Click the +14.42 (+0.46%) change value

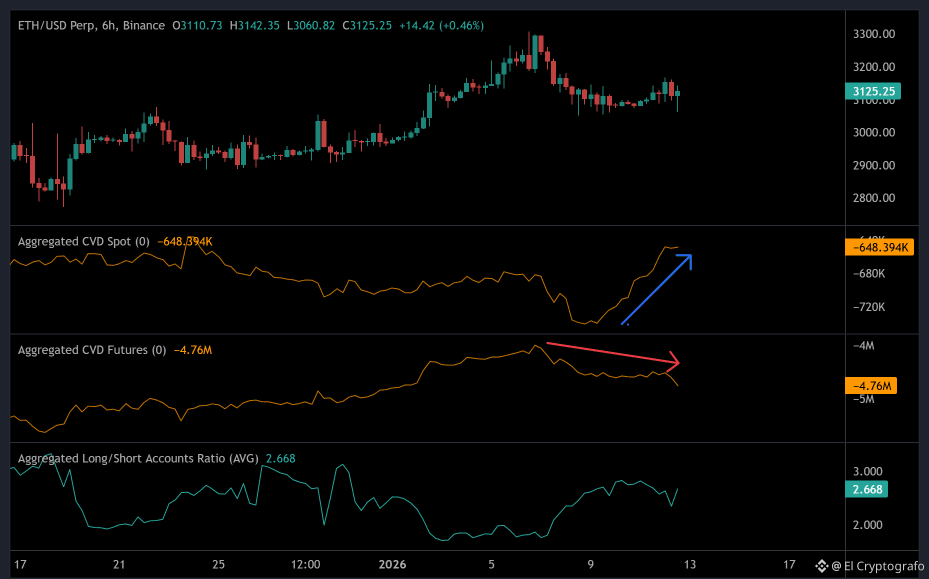click(441, 25)
